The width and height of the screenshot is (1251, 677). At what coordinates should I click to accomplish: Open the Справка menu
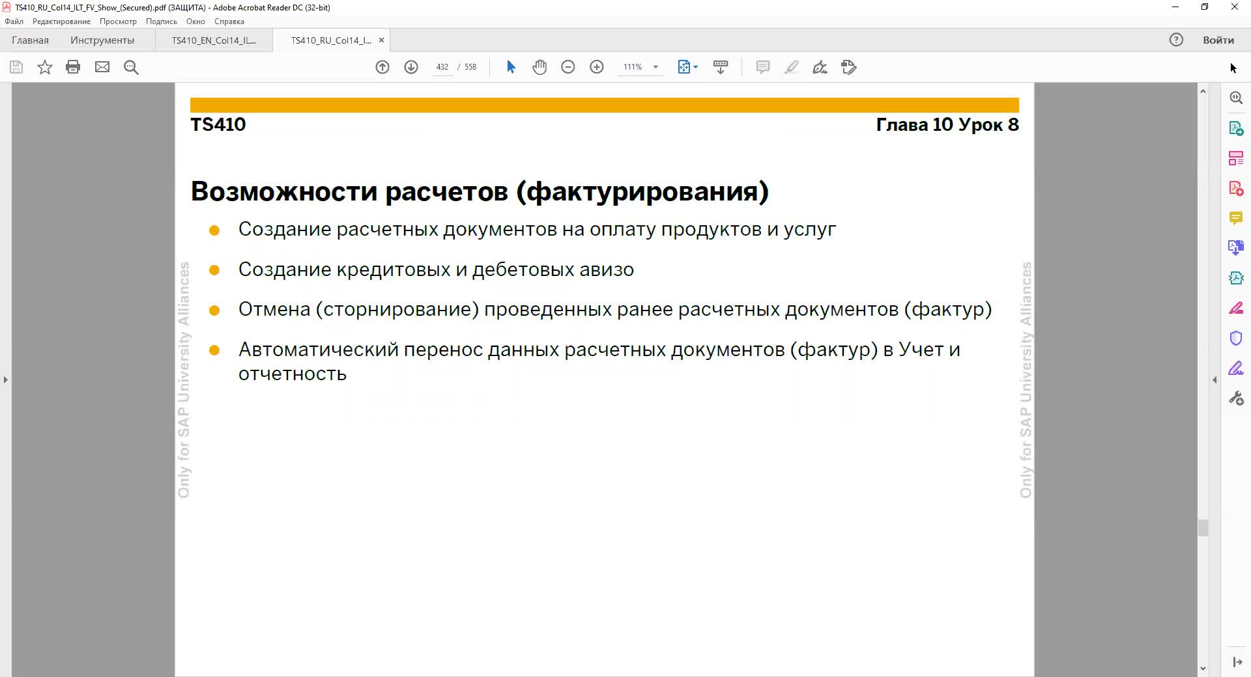pos(229,21)
